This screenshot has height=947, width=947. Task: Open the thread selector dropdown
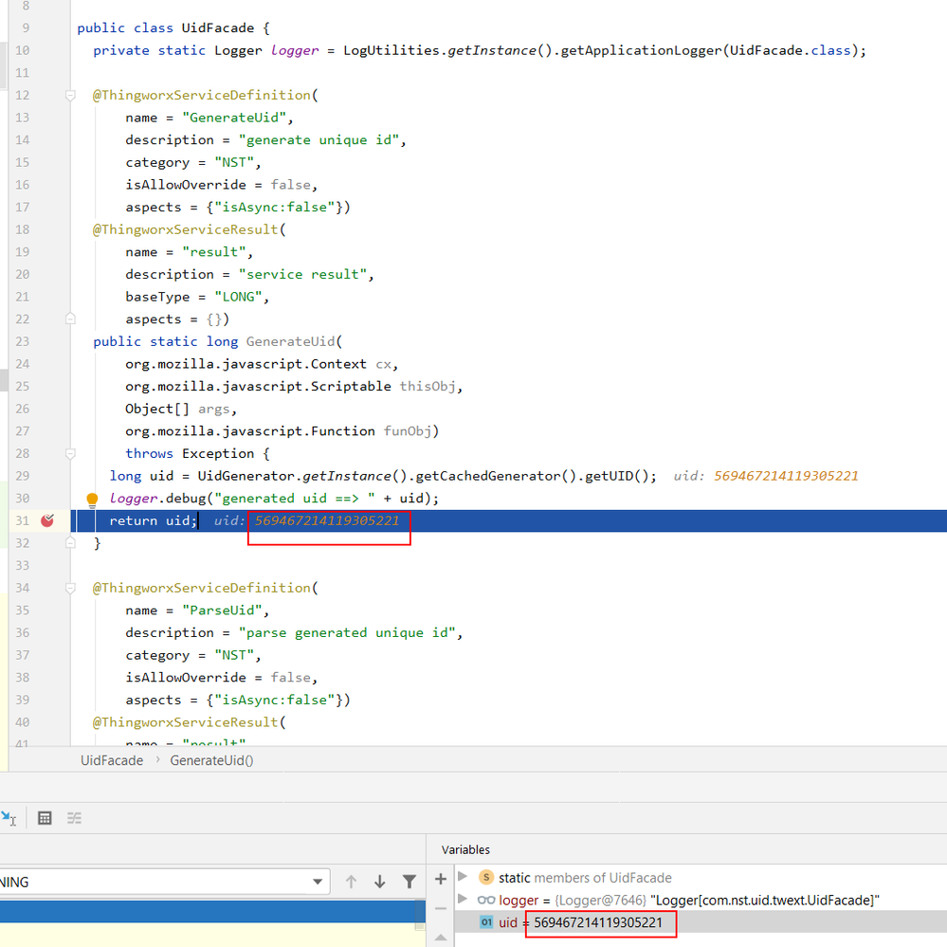[x=319, y=882]
